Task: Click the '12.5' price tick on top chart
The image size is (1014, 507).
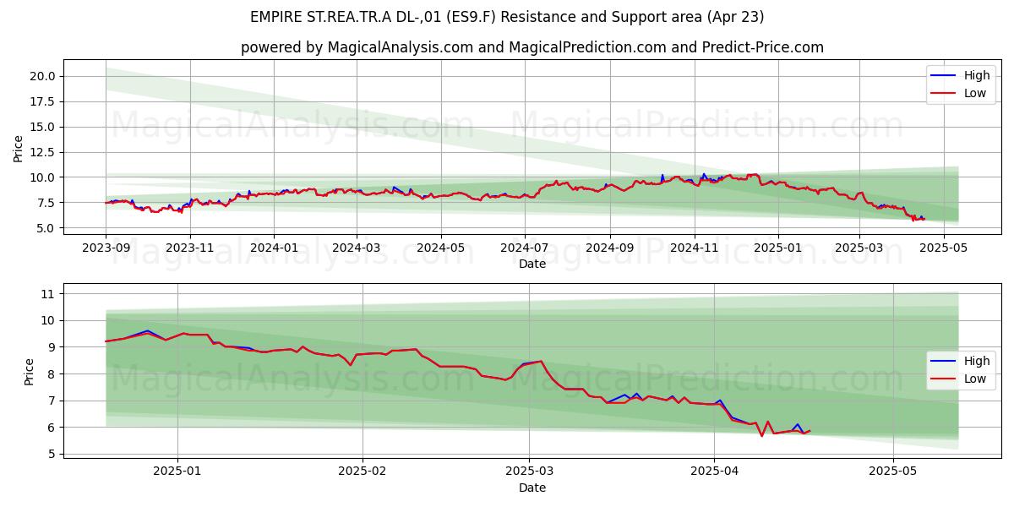Action: [x=43, y=152]
